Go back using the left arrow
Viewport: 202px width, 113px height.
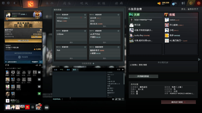tap(14, 3)
